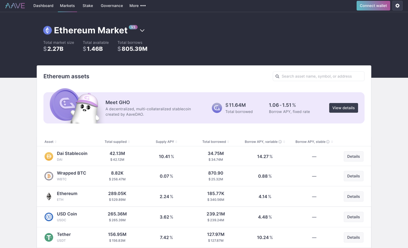Click the $805.39M total borrows value

(x=133, y=49)
